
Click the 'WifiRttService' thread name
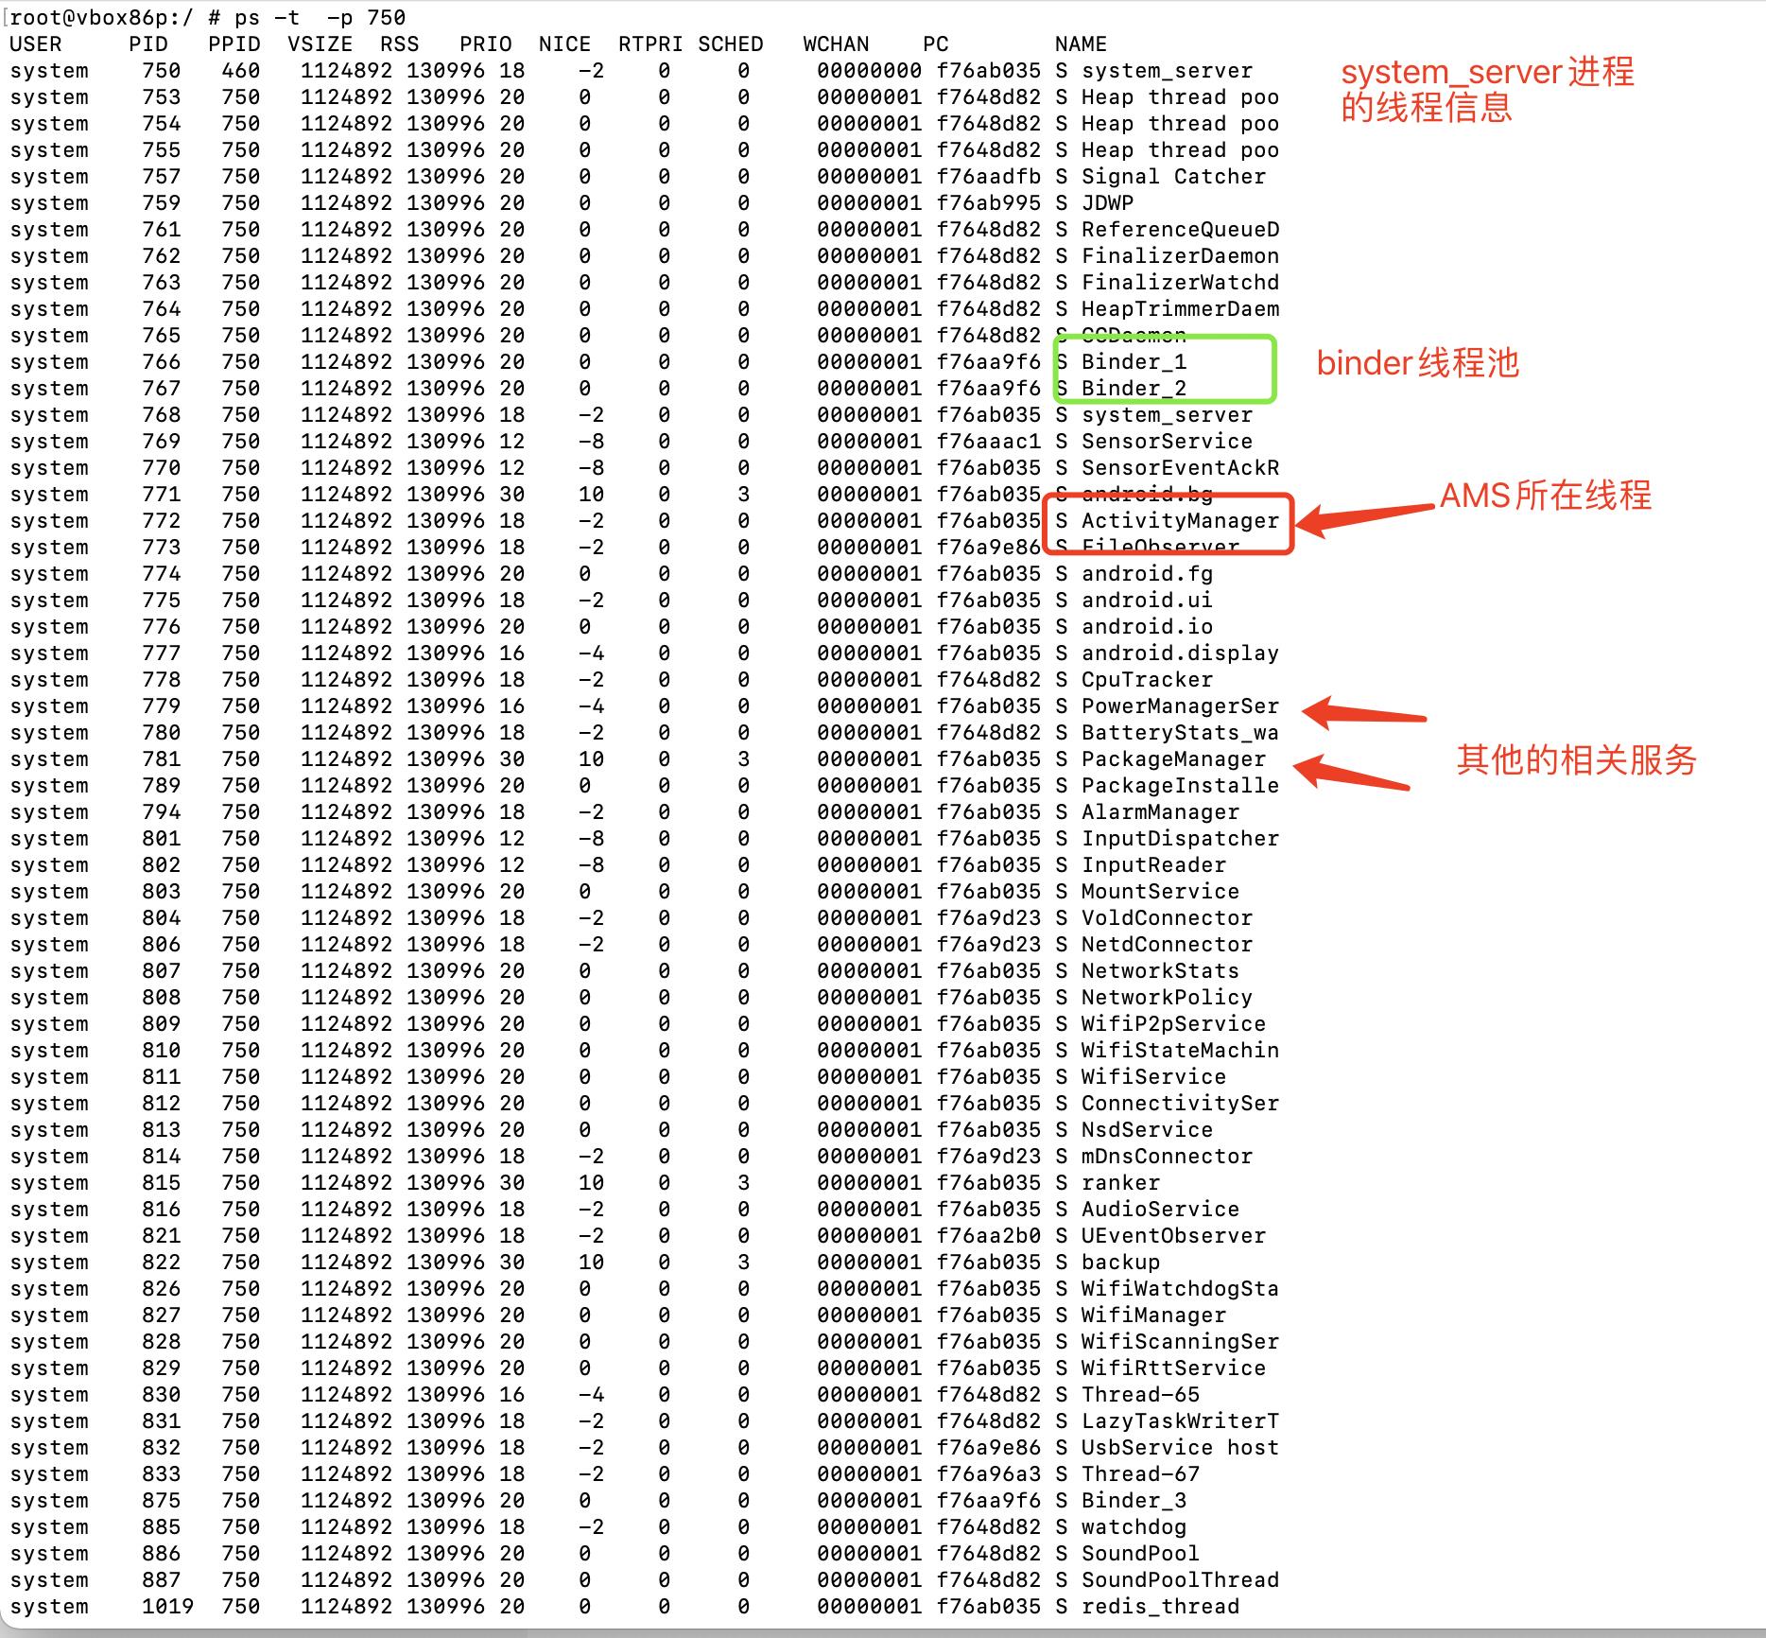[x=1173, y=1368]
